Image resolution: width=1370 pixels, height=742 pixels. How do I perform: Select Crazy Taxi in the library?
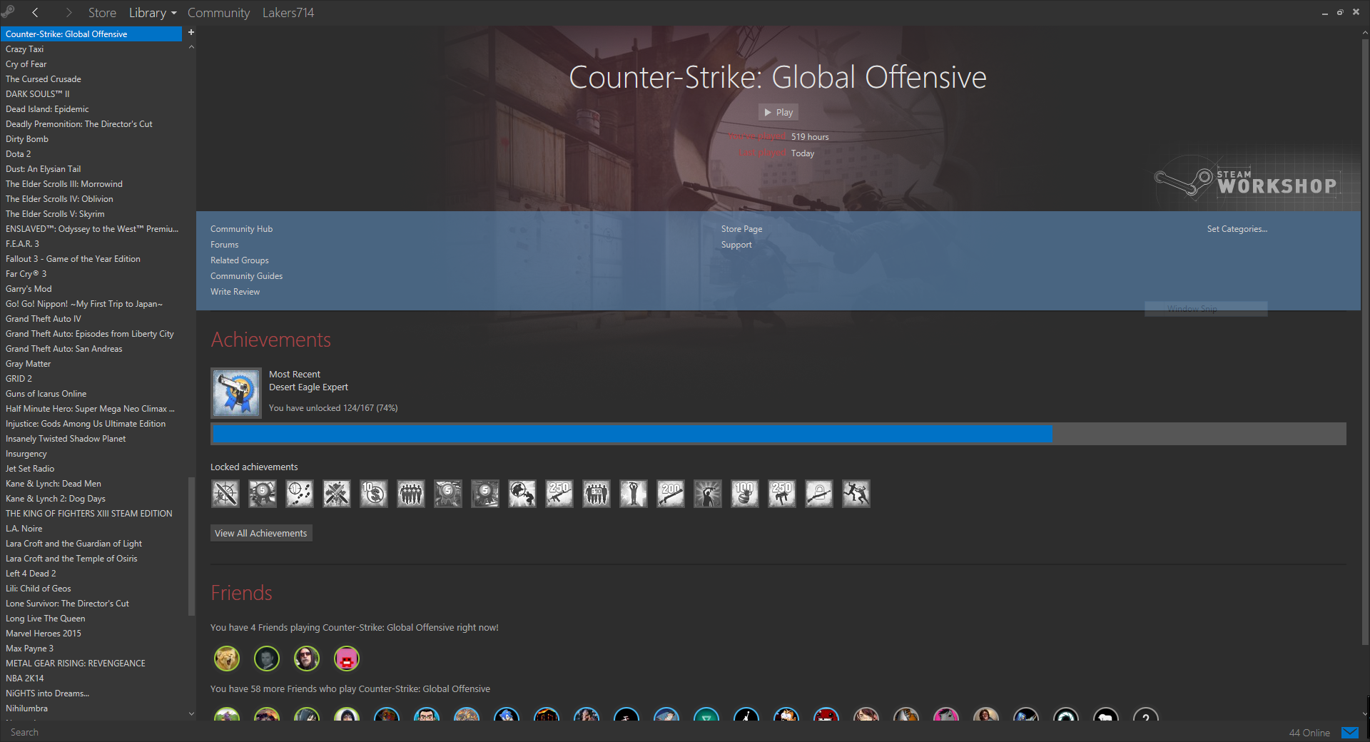point(91,49)
